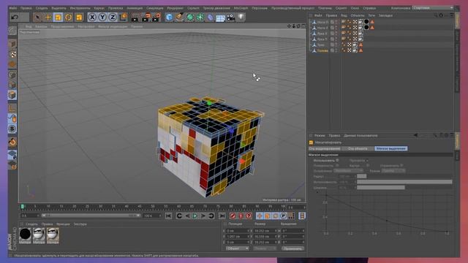Click the Make Editable icon
The height and width of the screenshot is (263, 468).
[12, 30]
